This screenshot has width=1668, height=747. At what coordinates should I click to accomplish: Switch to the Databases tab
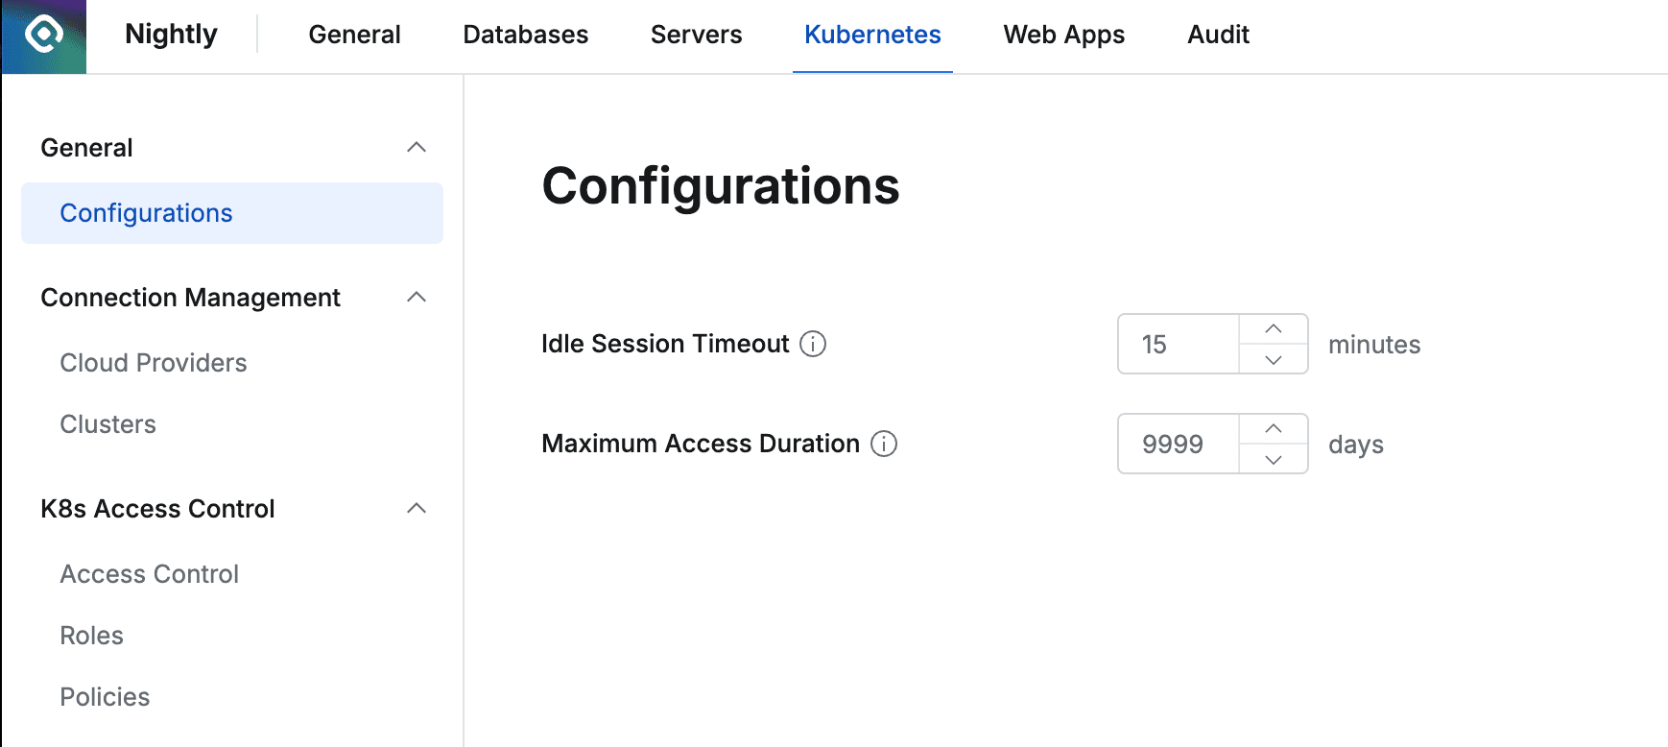(x=525, y=35)
